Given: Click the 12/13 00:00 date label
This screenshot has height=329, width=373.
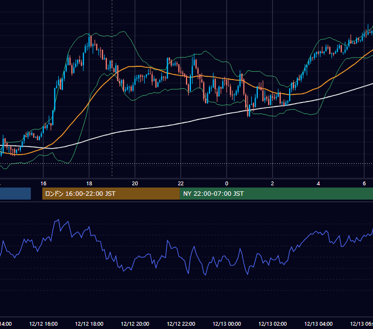Looking at the screenshot, I should click(227, 324).
